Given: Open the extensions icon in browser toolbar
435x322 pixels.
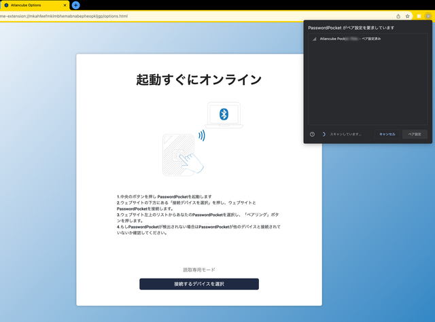Looking at the screenshot, I should coord(419,16).
